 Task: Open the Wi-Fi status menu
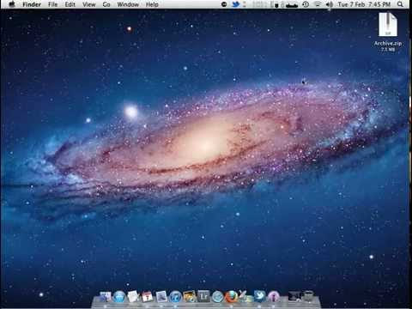(x=318, y=4)
